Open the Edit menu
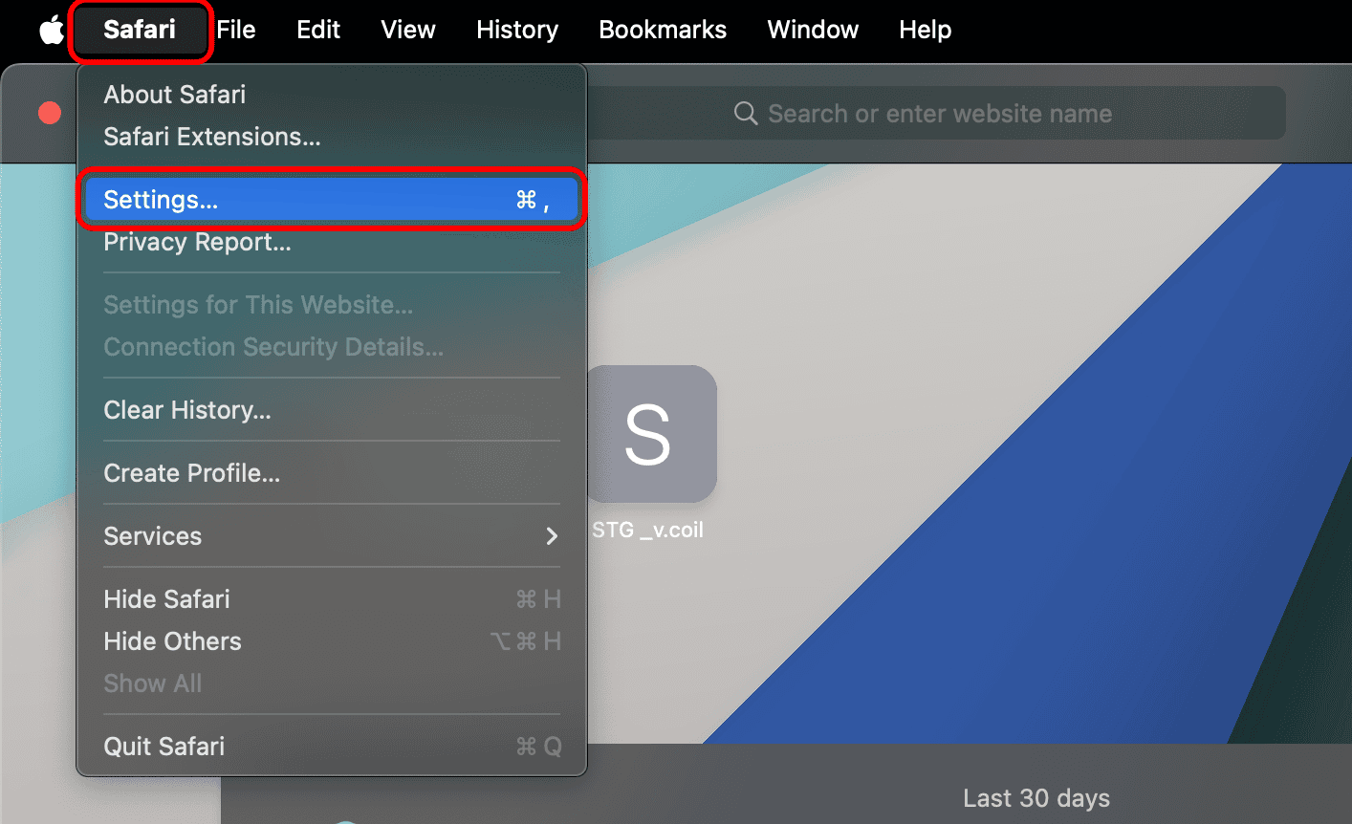 [318, 30]
